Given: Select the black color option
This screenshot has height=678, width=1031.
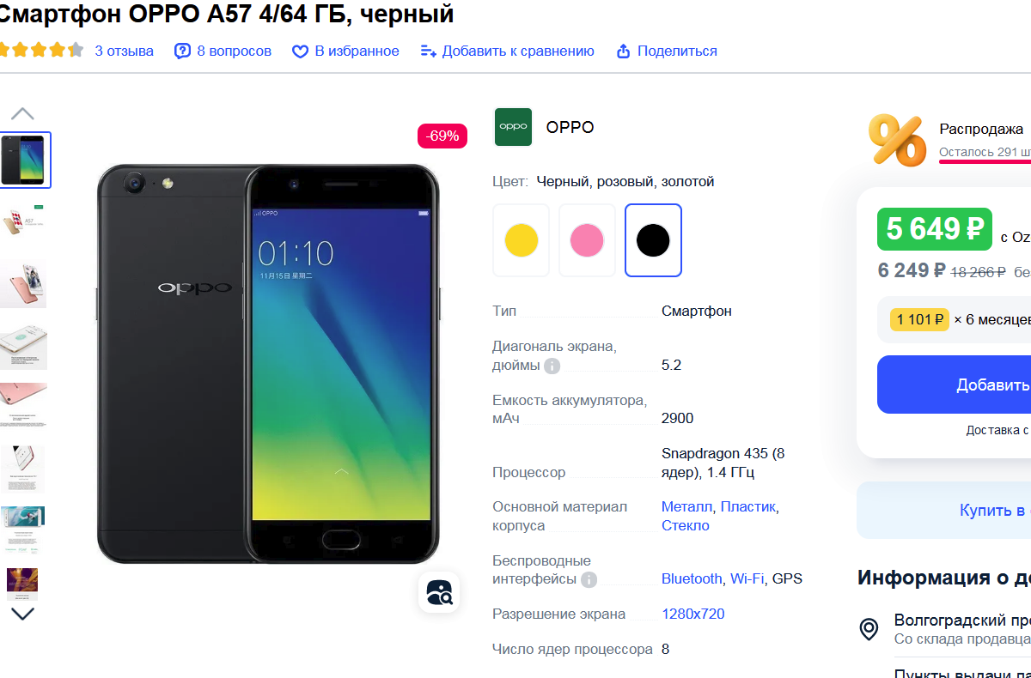Looking at the screenshot, I should point(653,240).
